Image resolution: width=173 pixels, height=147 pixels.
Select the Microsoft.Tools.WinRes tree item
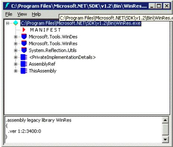(53, 44)
